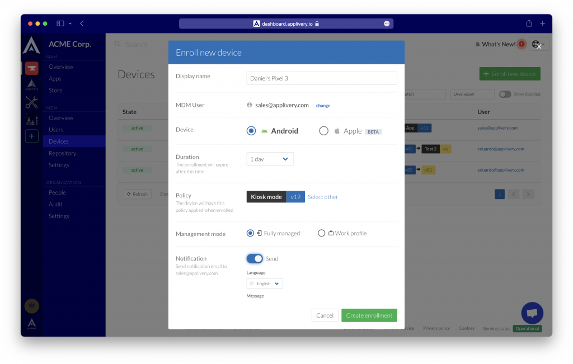Expand the user account menu dropdown

coord(539,44)
